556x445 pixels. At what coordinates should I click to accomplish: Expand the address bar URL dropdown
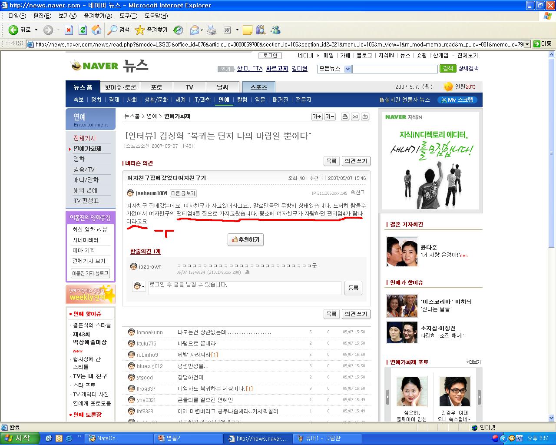click(527, 44)
